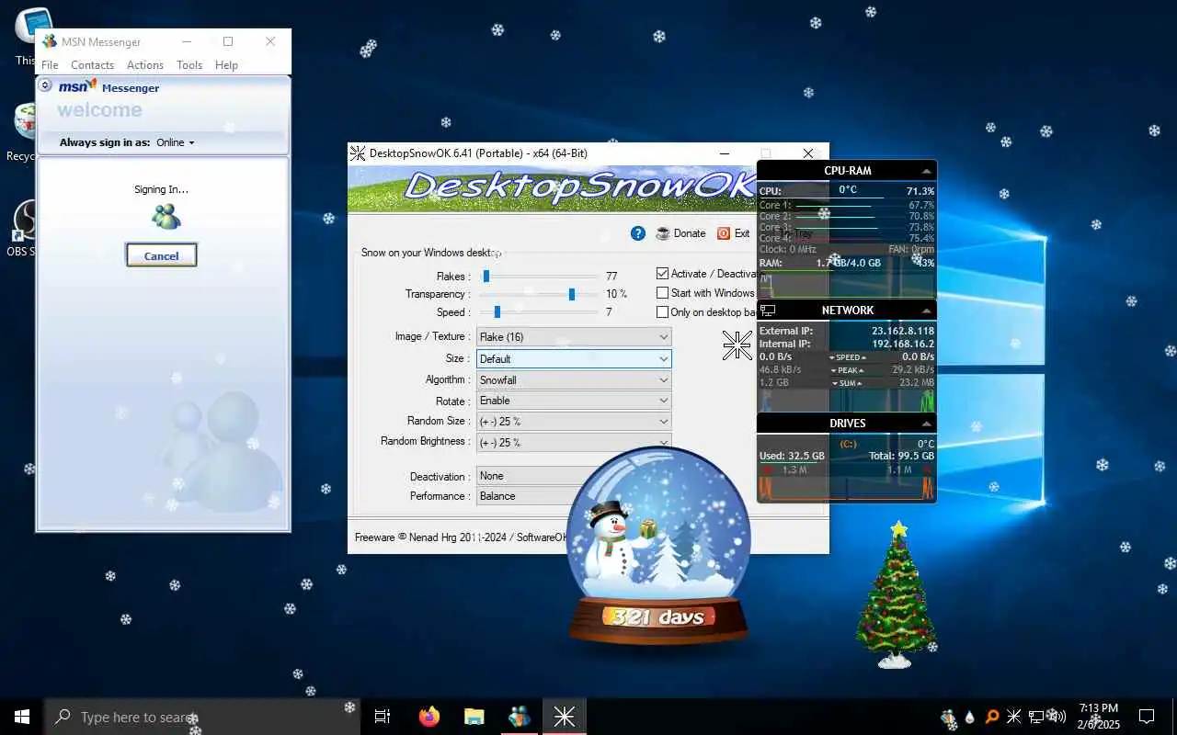Click the Internal IP value 192.168.16.2
The image size is (1177, 735).
[x=902, y=344]
